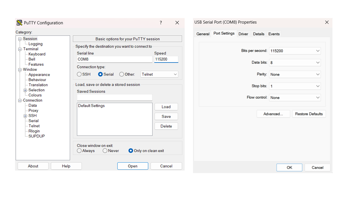This screenshot has height=200, width=357.
Task: Open the Parity dropdown
Action: click(x=295, y=74)
